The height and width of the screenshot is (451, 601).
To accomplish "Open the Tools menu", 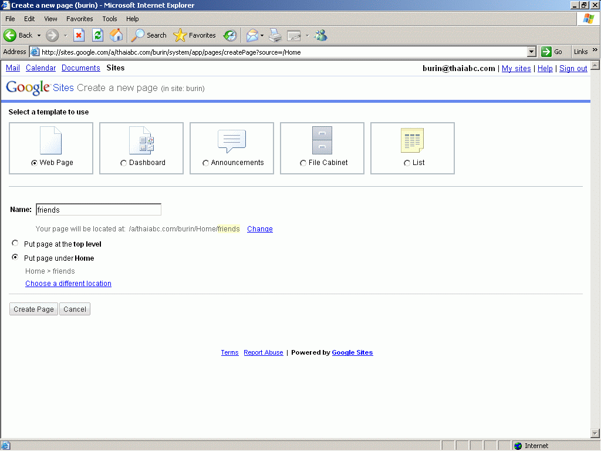I will click(x=110, y=19).
